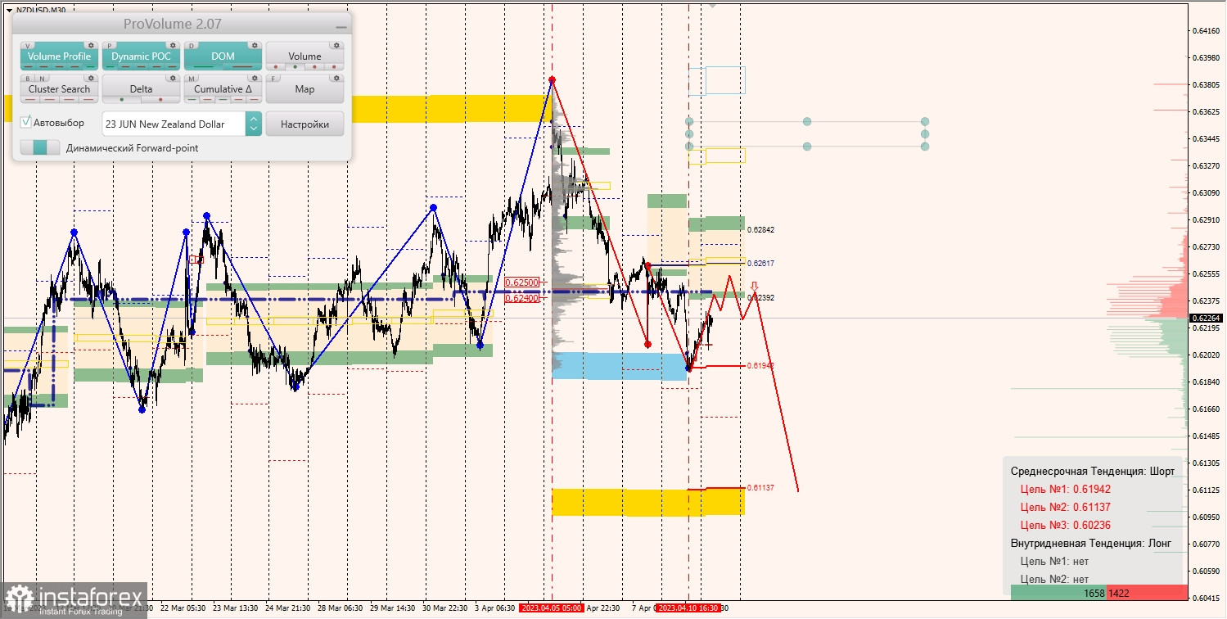Click the current price tag 0.62264

pyautogui.click(x=1206, y=318)
